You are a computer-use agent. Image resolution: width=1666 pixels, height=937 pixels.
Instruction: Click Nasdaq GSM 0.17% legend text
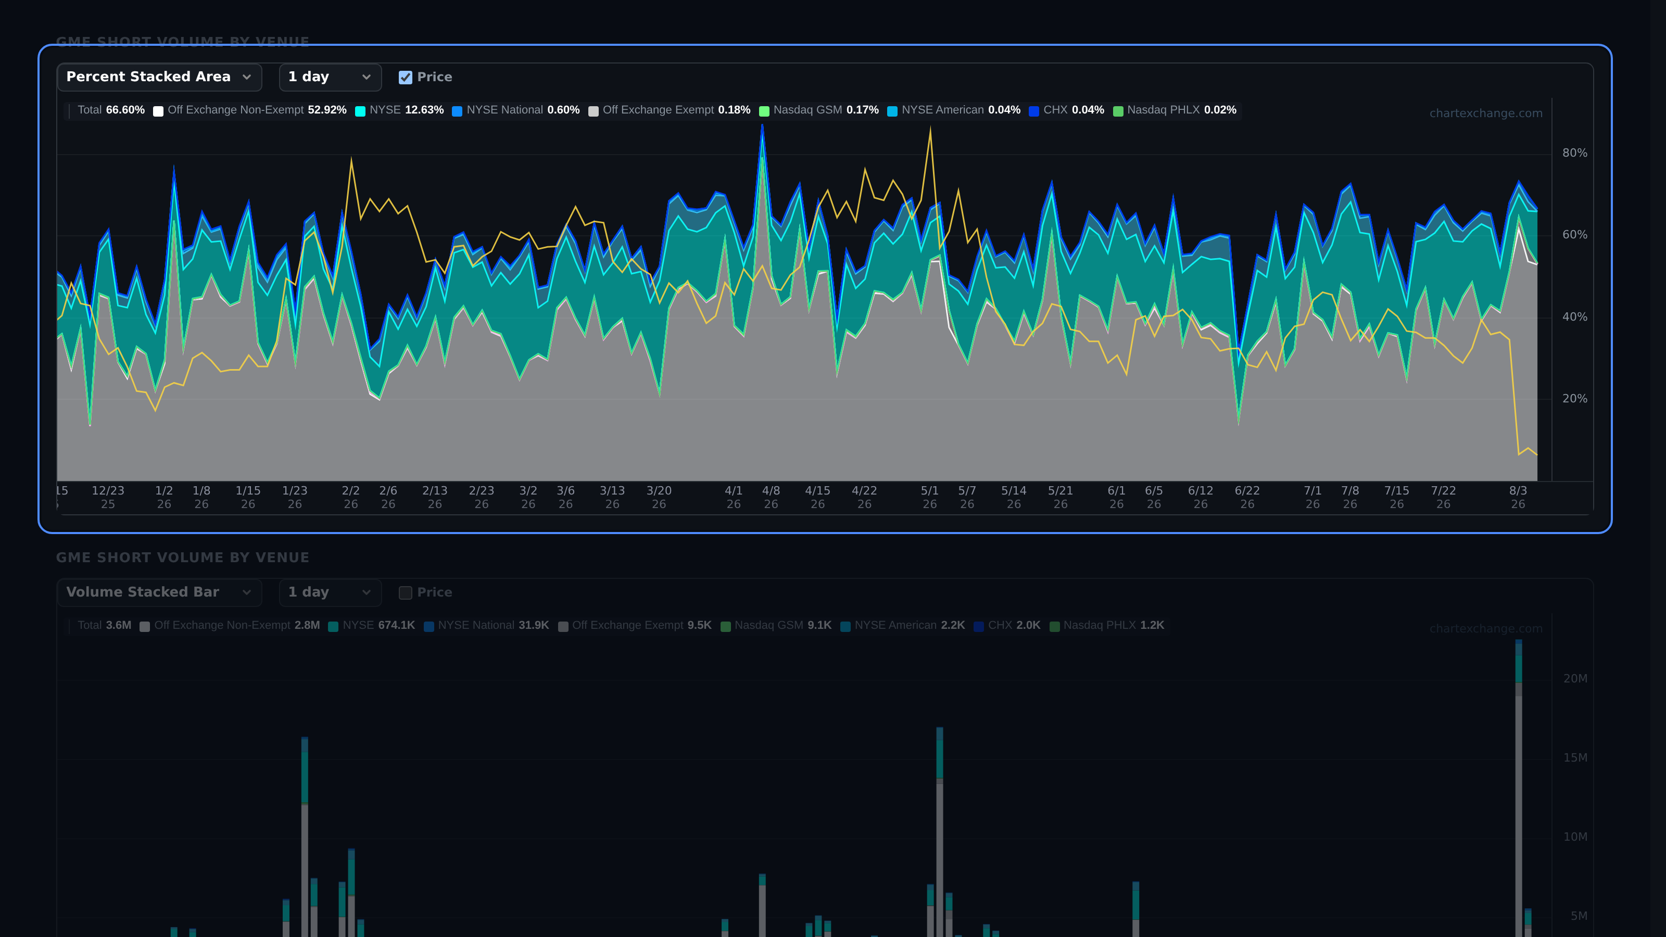point(826,110)
